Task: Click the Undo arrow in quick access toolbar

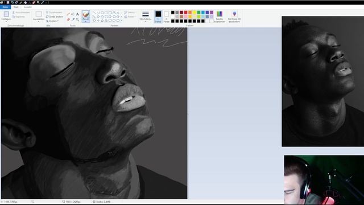Action: [x=12, y=2]
